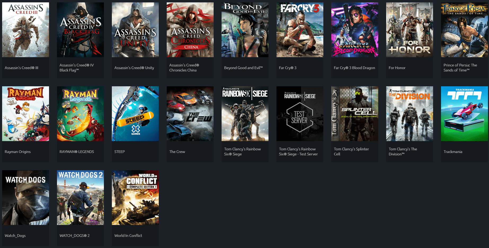Screen dimensions: 489x248
Task: Click the "Trackmania" title text
Action: pos(453,152)
